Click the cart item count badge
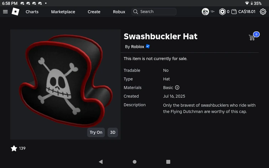Screen dimensions: 269x168 (x=256, y=34)
